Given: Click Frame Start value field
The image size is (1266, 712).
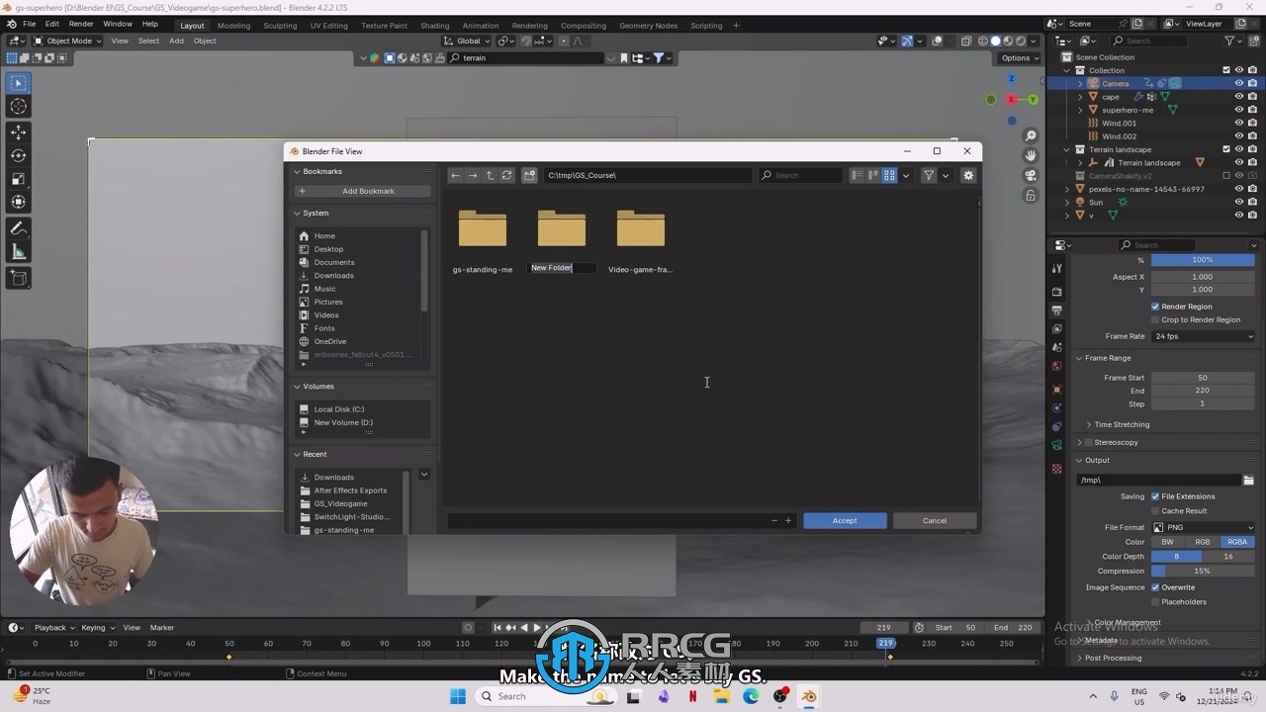Looking at the screenshot, I should coord(1204,378).
